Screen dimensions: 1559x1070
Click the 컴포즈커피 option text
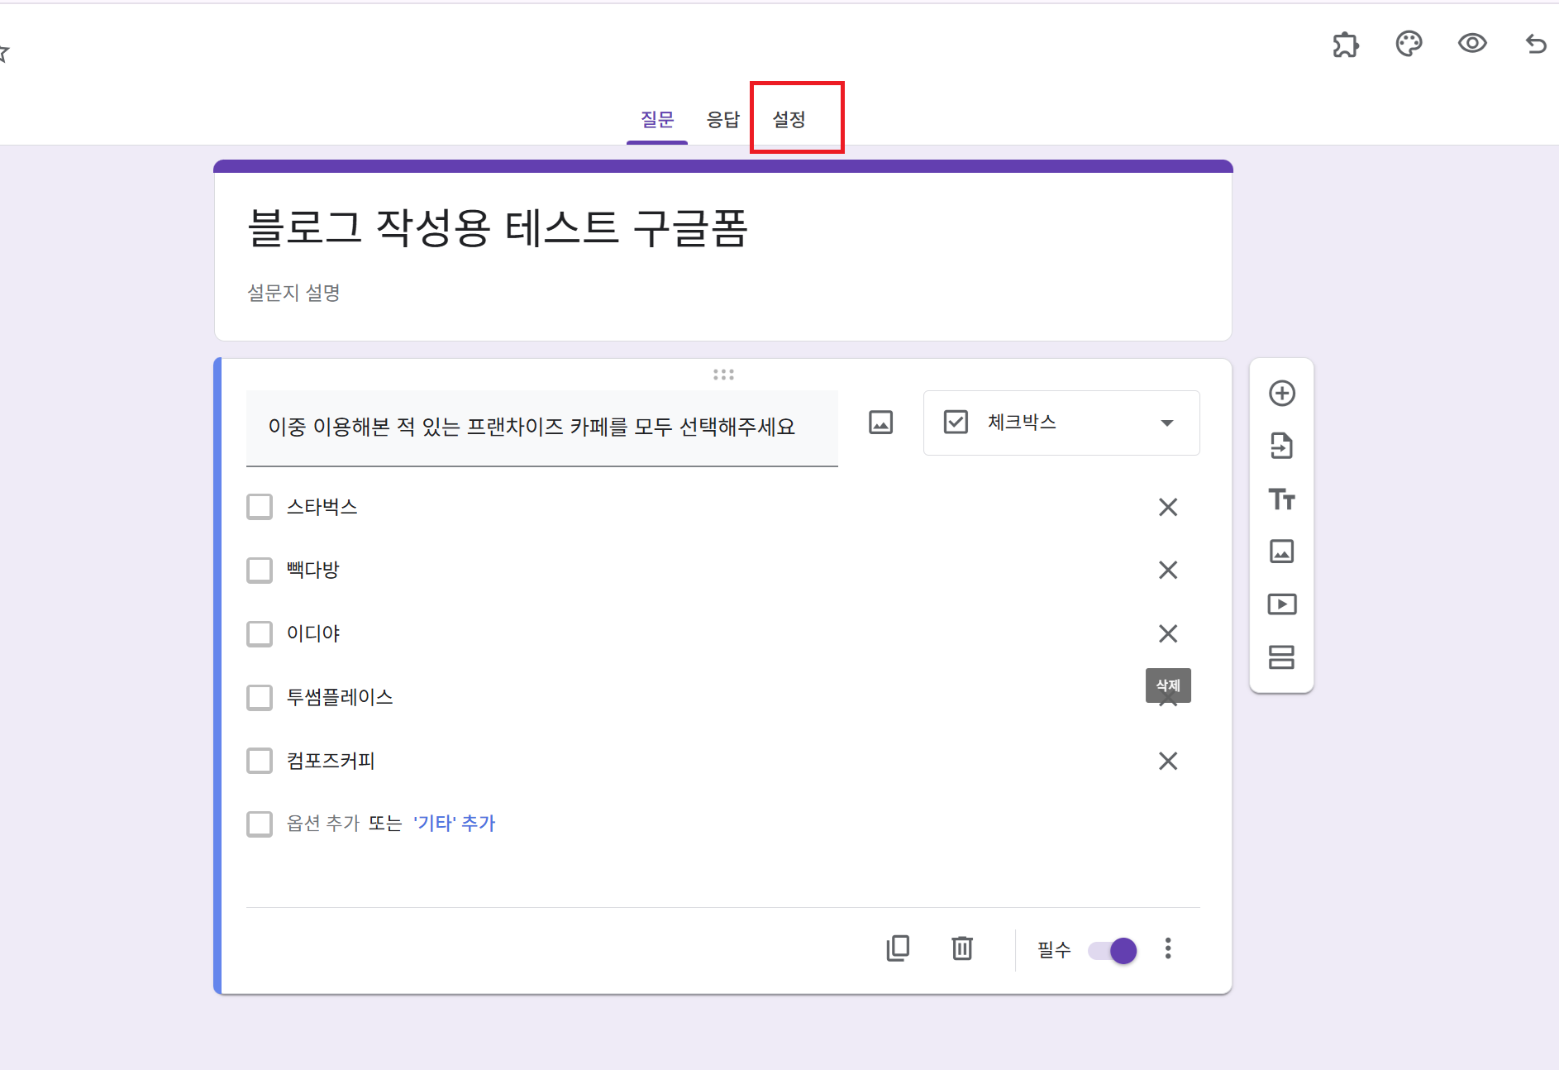331,761
